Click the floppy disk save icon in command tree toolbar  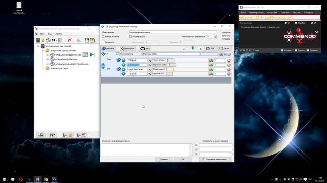coord(87,40)
